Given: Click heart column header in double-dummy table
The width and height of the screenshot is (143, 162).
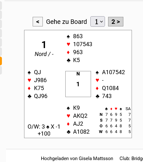Looking at the screenshot, I should point(116,109).
